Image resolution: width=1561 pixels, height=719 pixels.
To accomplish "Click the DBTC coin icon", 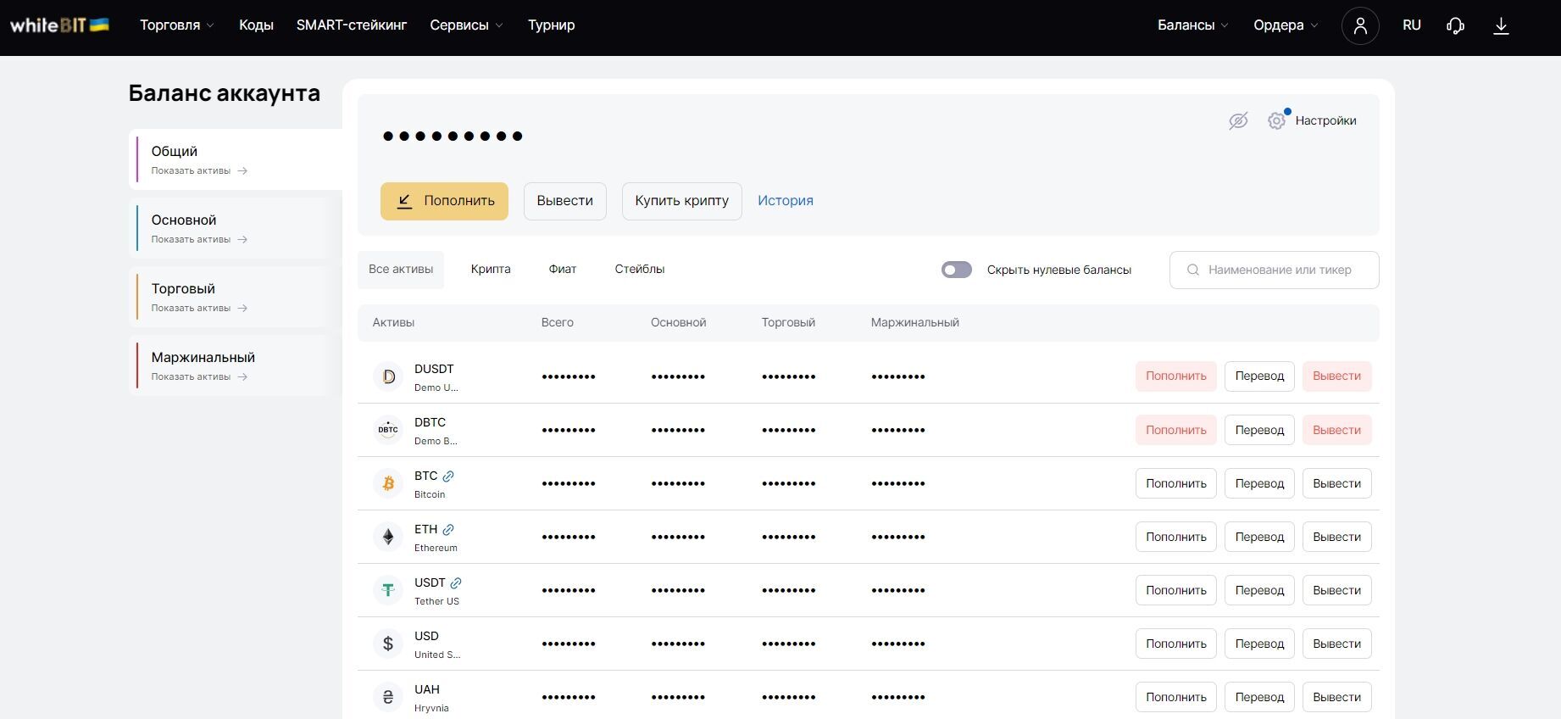I will (x=388, y=430).
